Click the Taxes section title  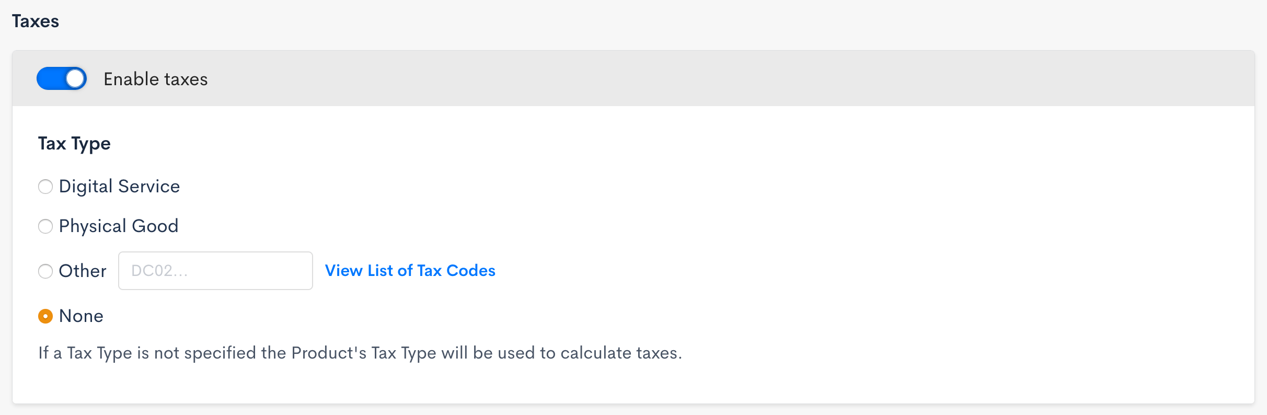[x=36, y=21]
